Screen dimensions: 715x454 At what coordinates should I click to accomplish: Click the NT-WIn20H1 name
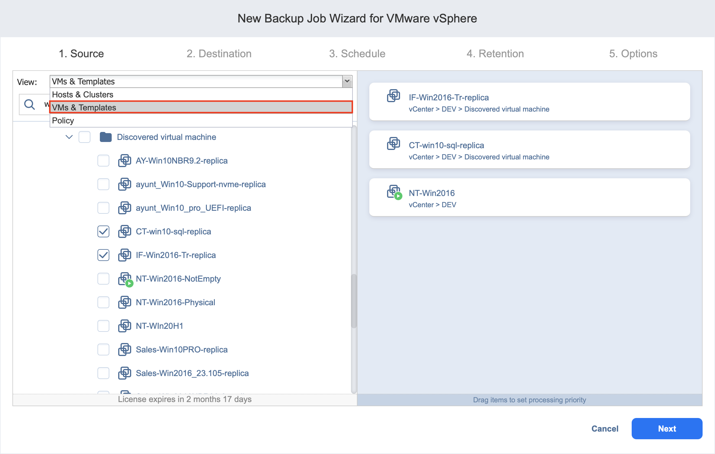click(x=159, y=326)
